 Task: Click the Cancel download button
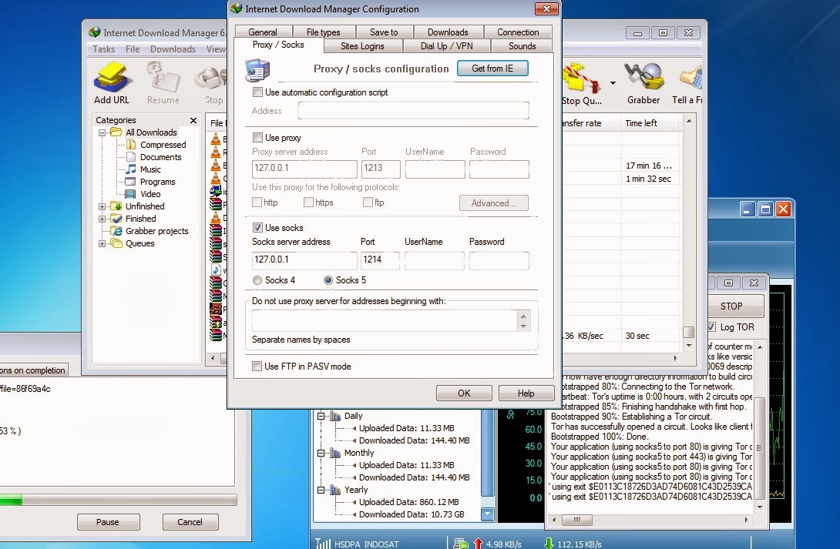[x=190, y=522]
